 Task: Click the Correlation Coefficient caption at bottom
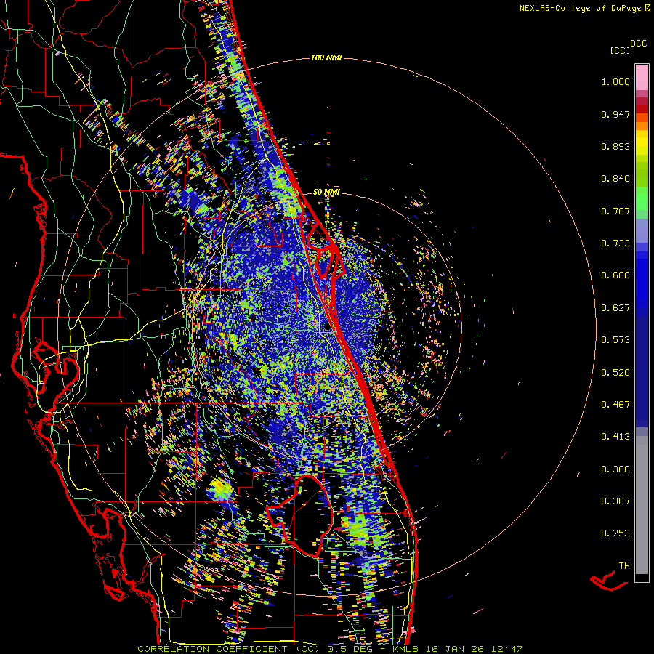330,649
